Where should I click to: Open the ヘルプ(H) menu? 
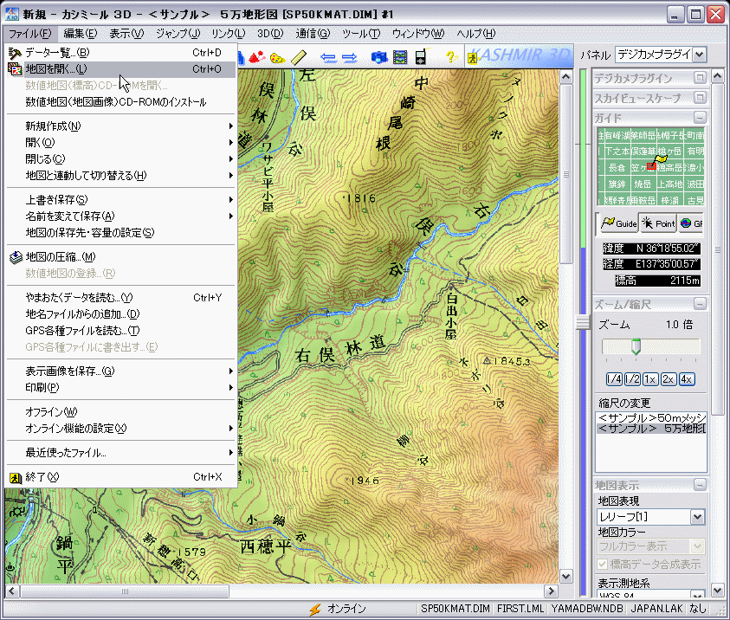475,34
